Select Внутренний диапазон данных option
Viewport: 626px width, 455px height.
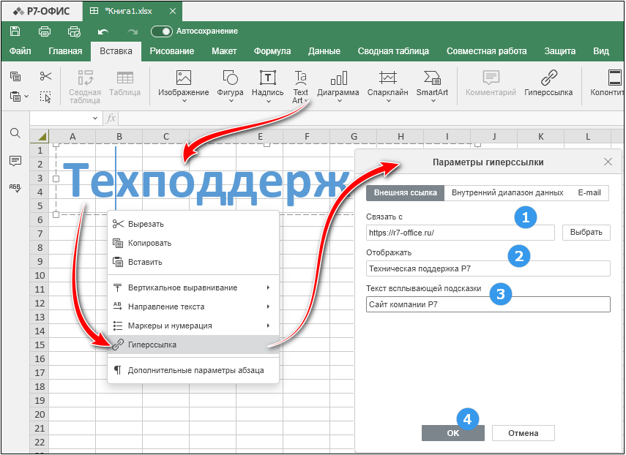(507, 193)
